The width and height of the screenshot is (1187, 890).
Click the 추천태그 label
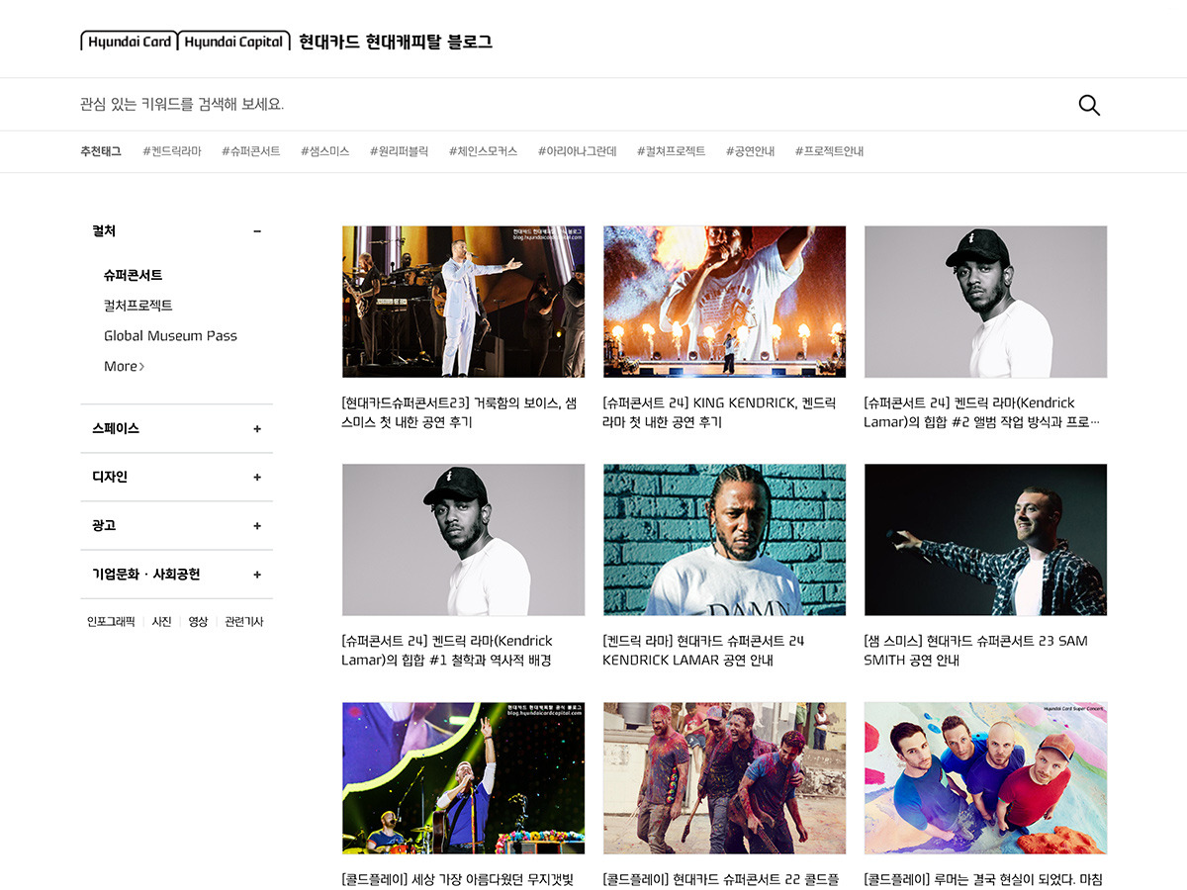pyautogui.click(x=101, y=151)
